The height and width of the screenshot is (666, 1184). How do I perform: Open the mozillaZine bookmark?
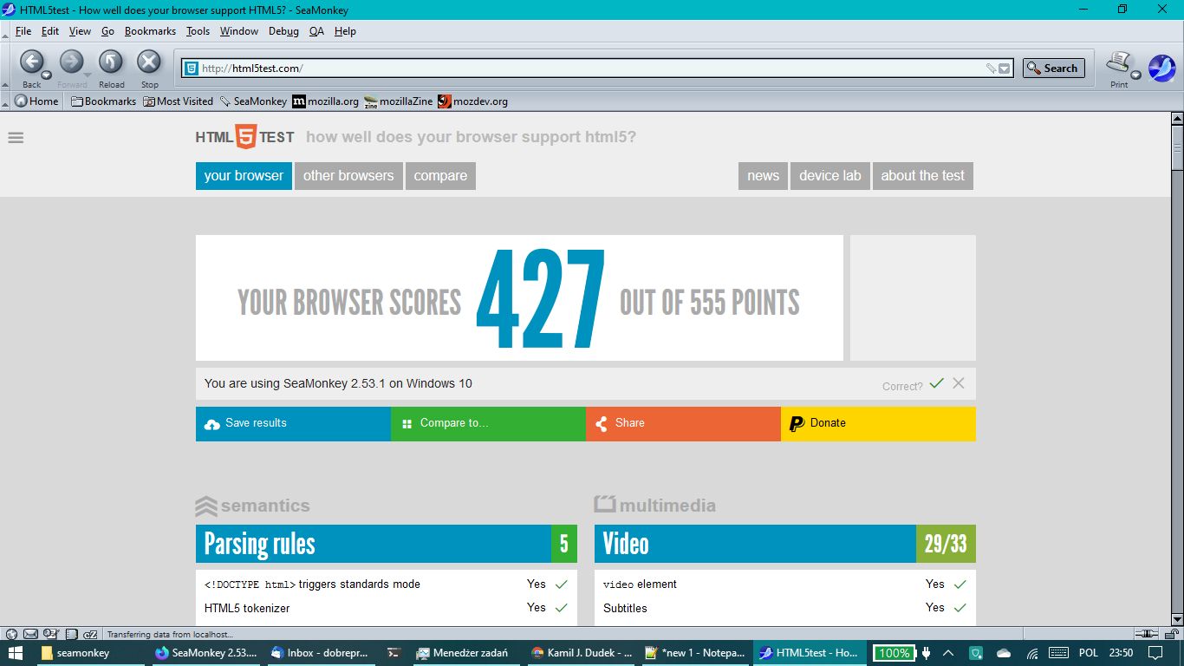(x=398, y=101)
